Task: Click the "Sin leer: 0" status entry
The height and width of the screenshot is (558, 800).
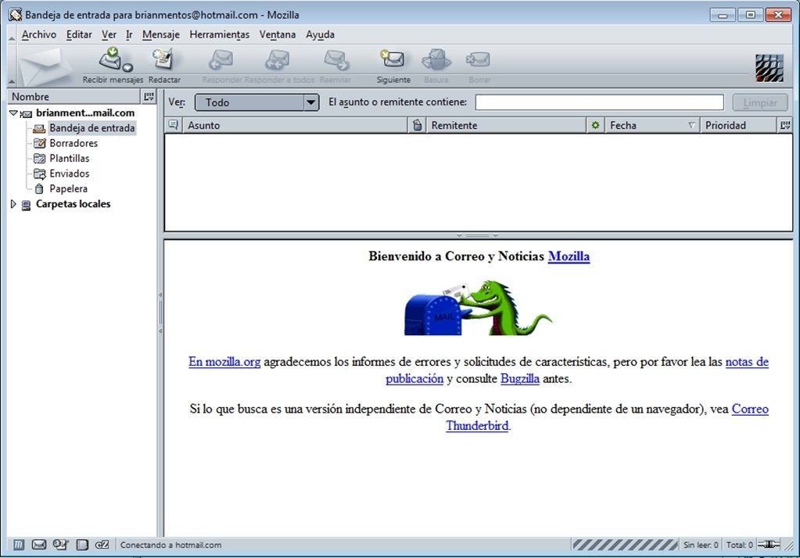Action: click(701, 545)
